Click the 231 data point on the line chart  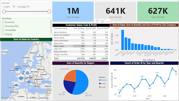coord(165,84)
